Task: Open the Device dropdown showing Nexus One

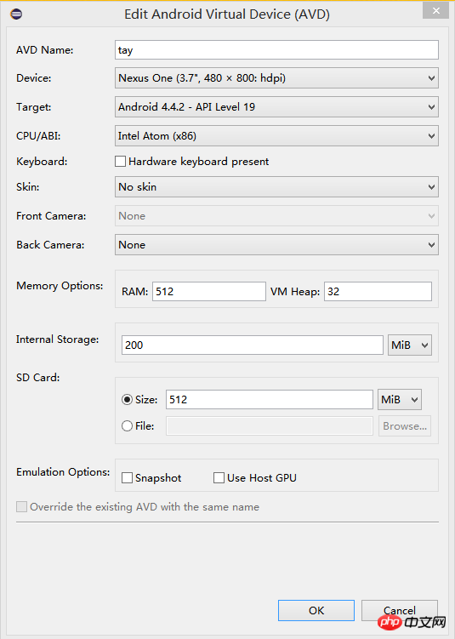Action: [x=276, y=77]
